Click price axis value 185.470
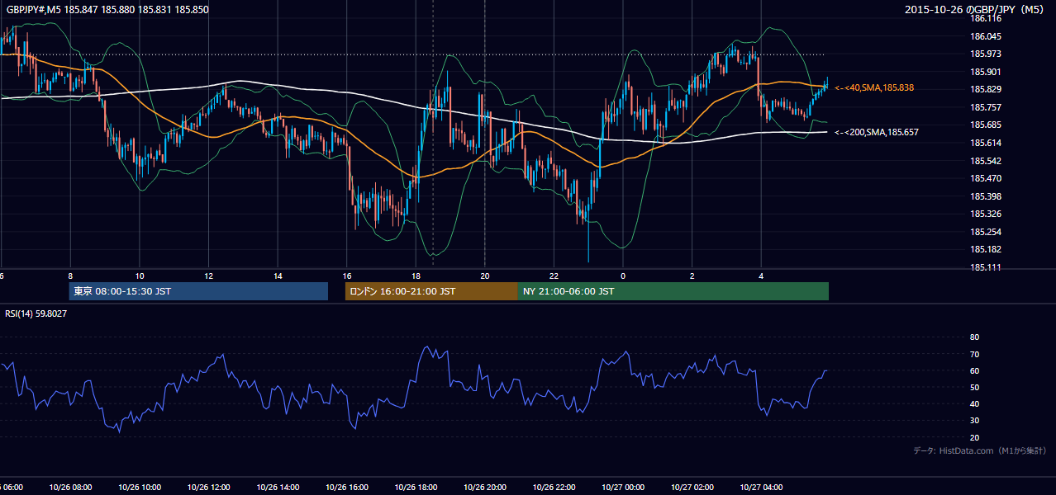The width and height of the screenshot is (1056, 495). point(986,178)
